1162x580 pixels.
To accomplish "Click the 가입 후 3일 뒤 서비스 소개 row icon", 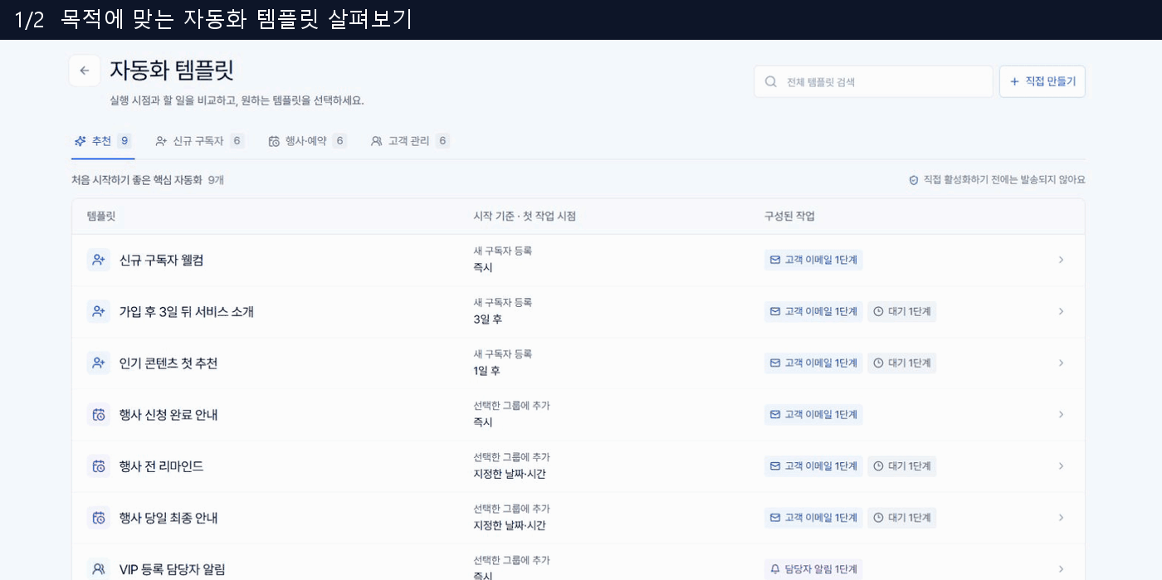I will (x=99, y=311).
